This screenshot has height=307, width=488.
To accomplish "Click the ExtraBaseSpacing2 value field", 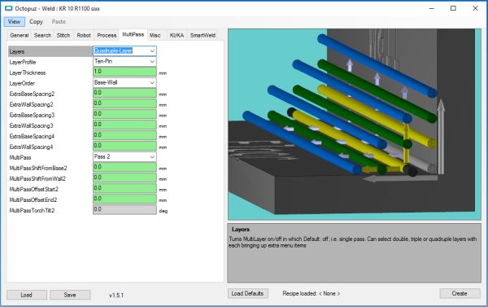I will [x=124, y=93].
